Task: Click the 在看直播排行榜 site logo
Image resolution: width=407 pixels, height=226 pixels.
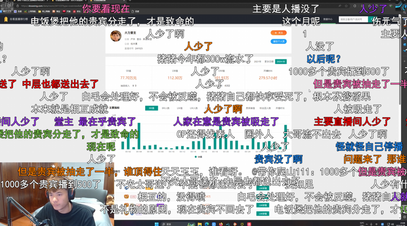Action: [x=16, y=19]
